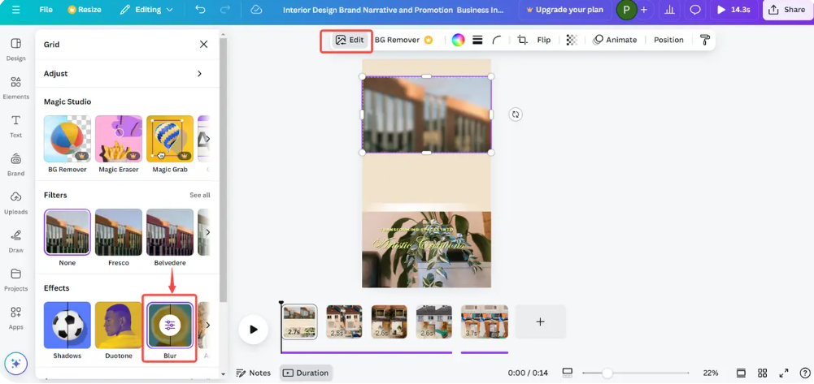
Task: Click the Share button
Action: (x=786, y=10)
